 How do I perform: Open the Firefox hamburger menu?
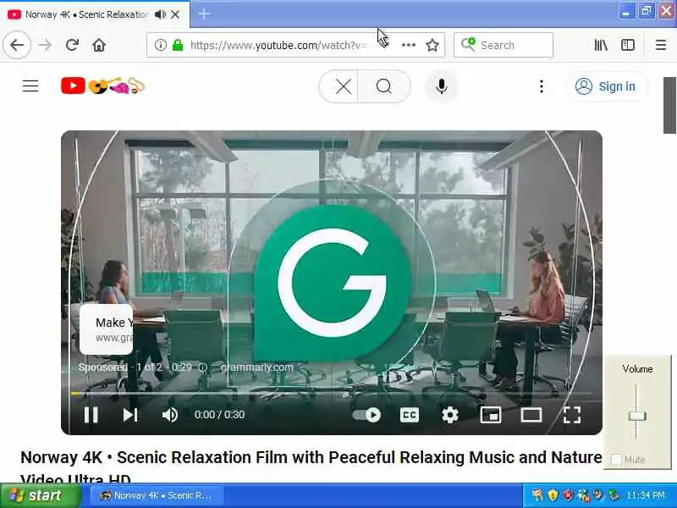(661, 45)
